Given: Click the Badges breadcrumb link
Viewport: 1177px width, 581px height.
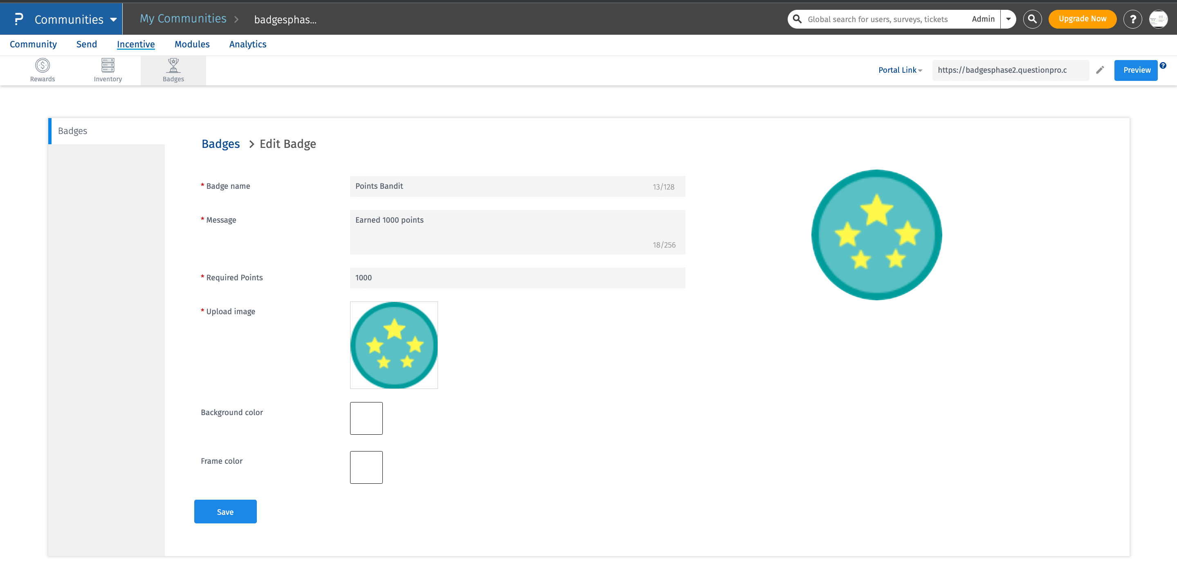Looking at the screenshot, I should tap(220, 144).
